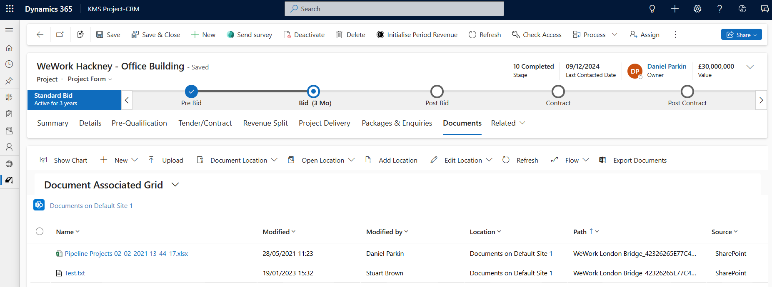Switch to the Packages & Enquiries tab
The height and width of the screenshot is (287, 772).
coord(397,123)
